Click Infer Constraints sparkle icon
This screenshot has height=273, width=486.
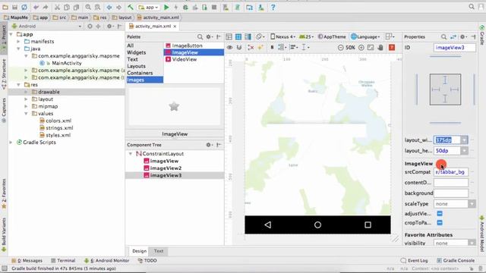[260, 47]
